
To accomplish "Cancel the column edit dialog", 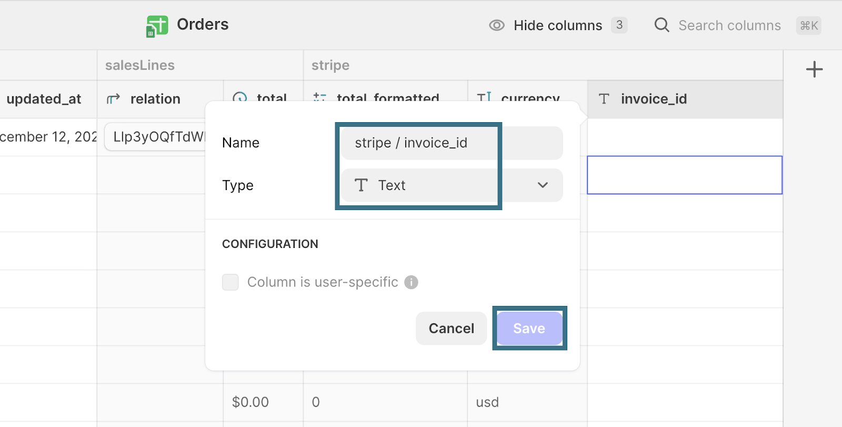I will [x=451, y=329].
